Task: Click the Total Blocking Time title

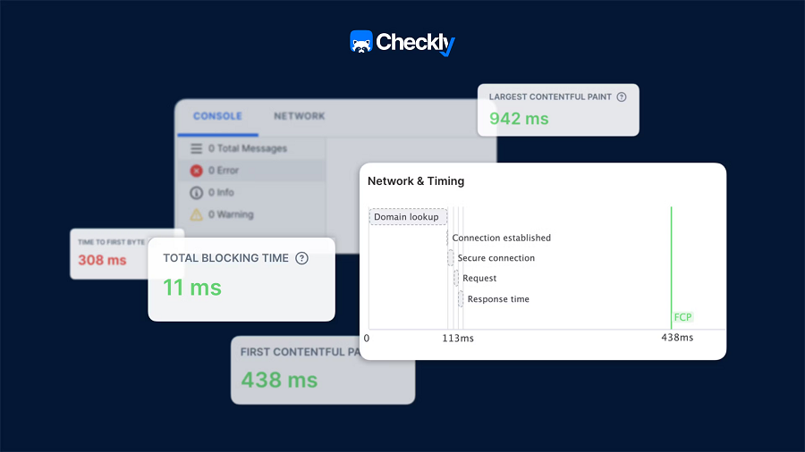Action: [226, 258]
